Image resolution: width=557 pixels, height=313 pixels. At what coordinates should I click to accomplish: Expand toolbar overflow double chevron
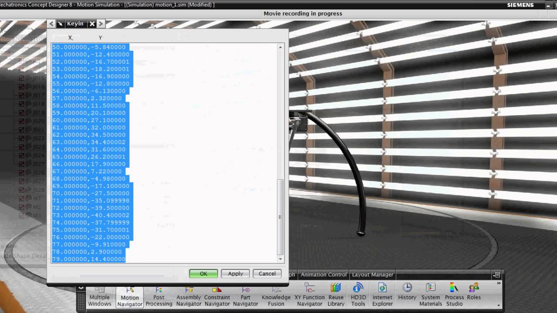click(499, 283)
